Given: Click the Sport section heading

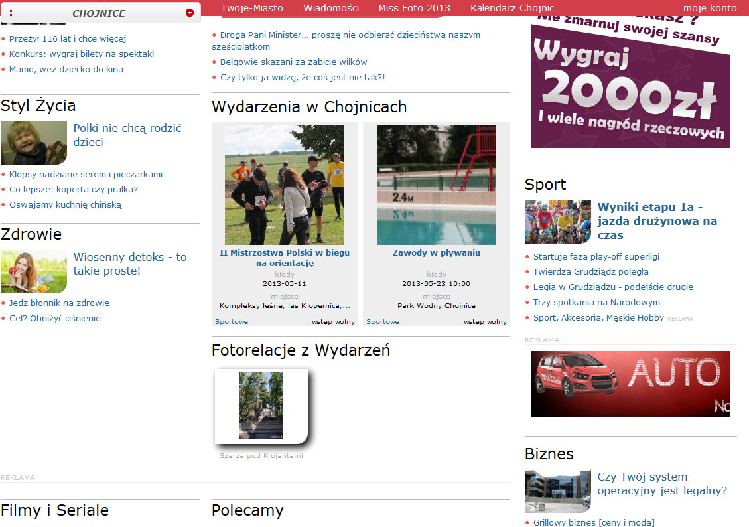Looking at the screenshot, I should click(x=545, y=185).
